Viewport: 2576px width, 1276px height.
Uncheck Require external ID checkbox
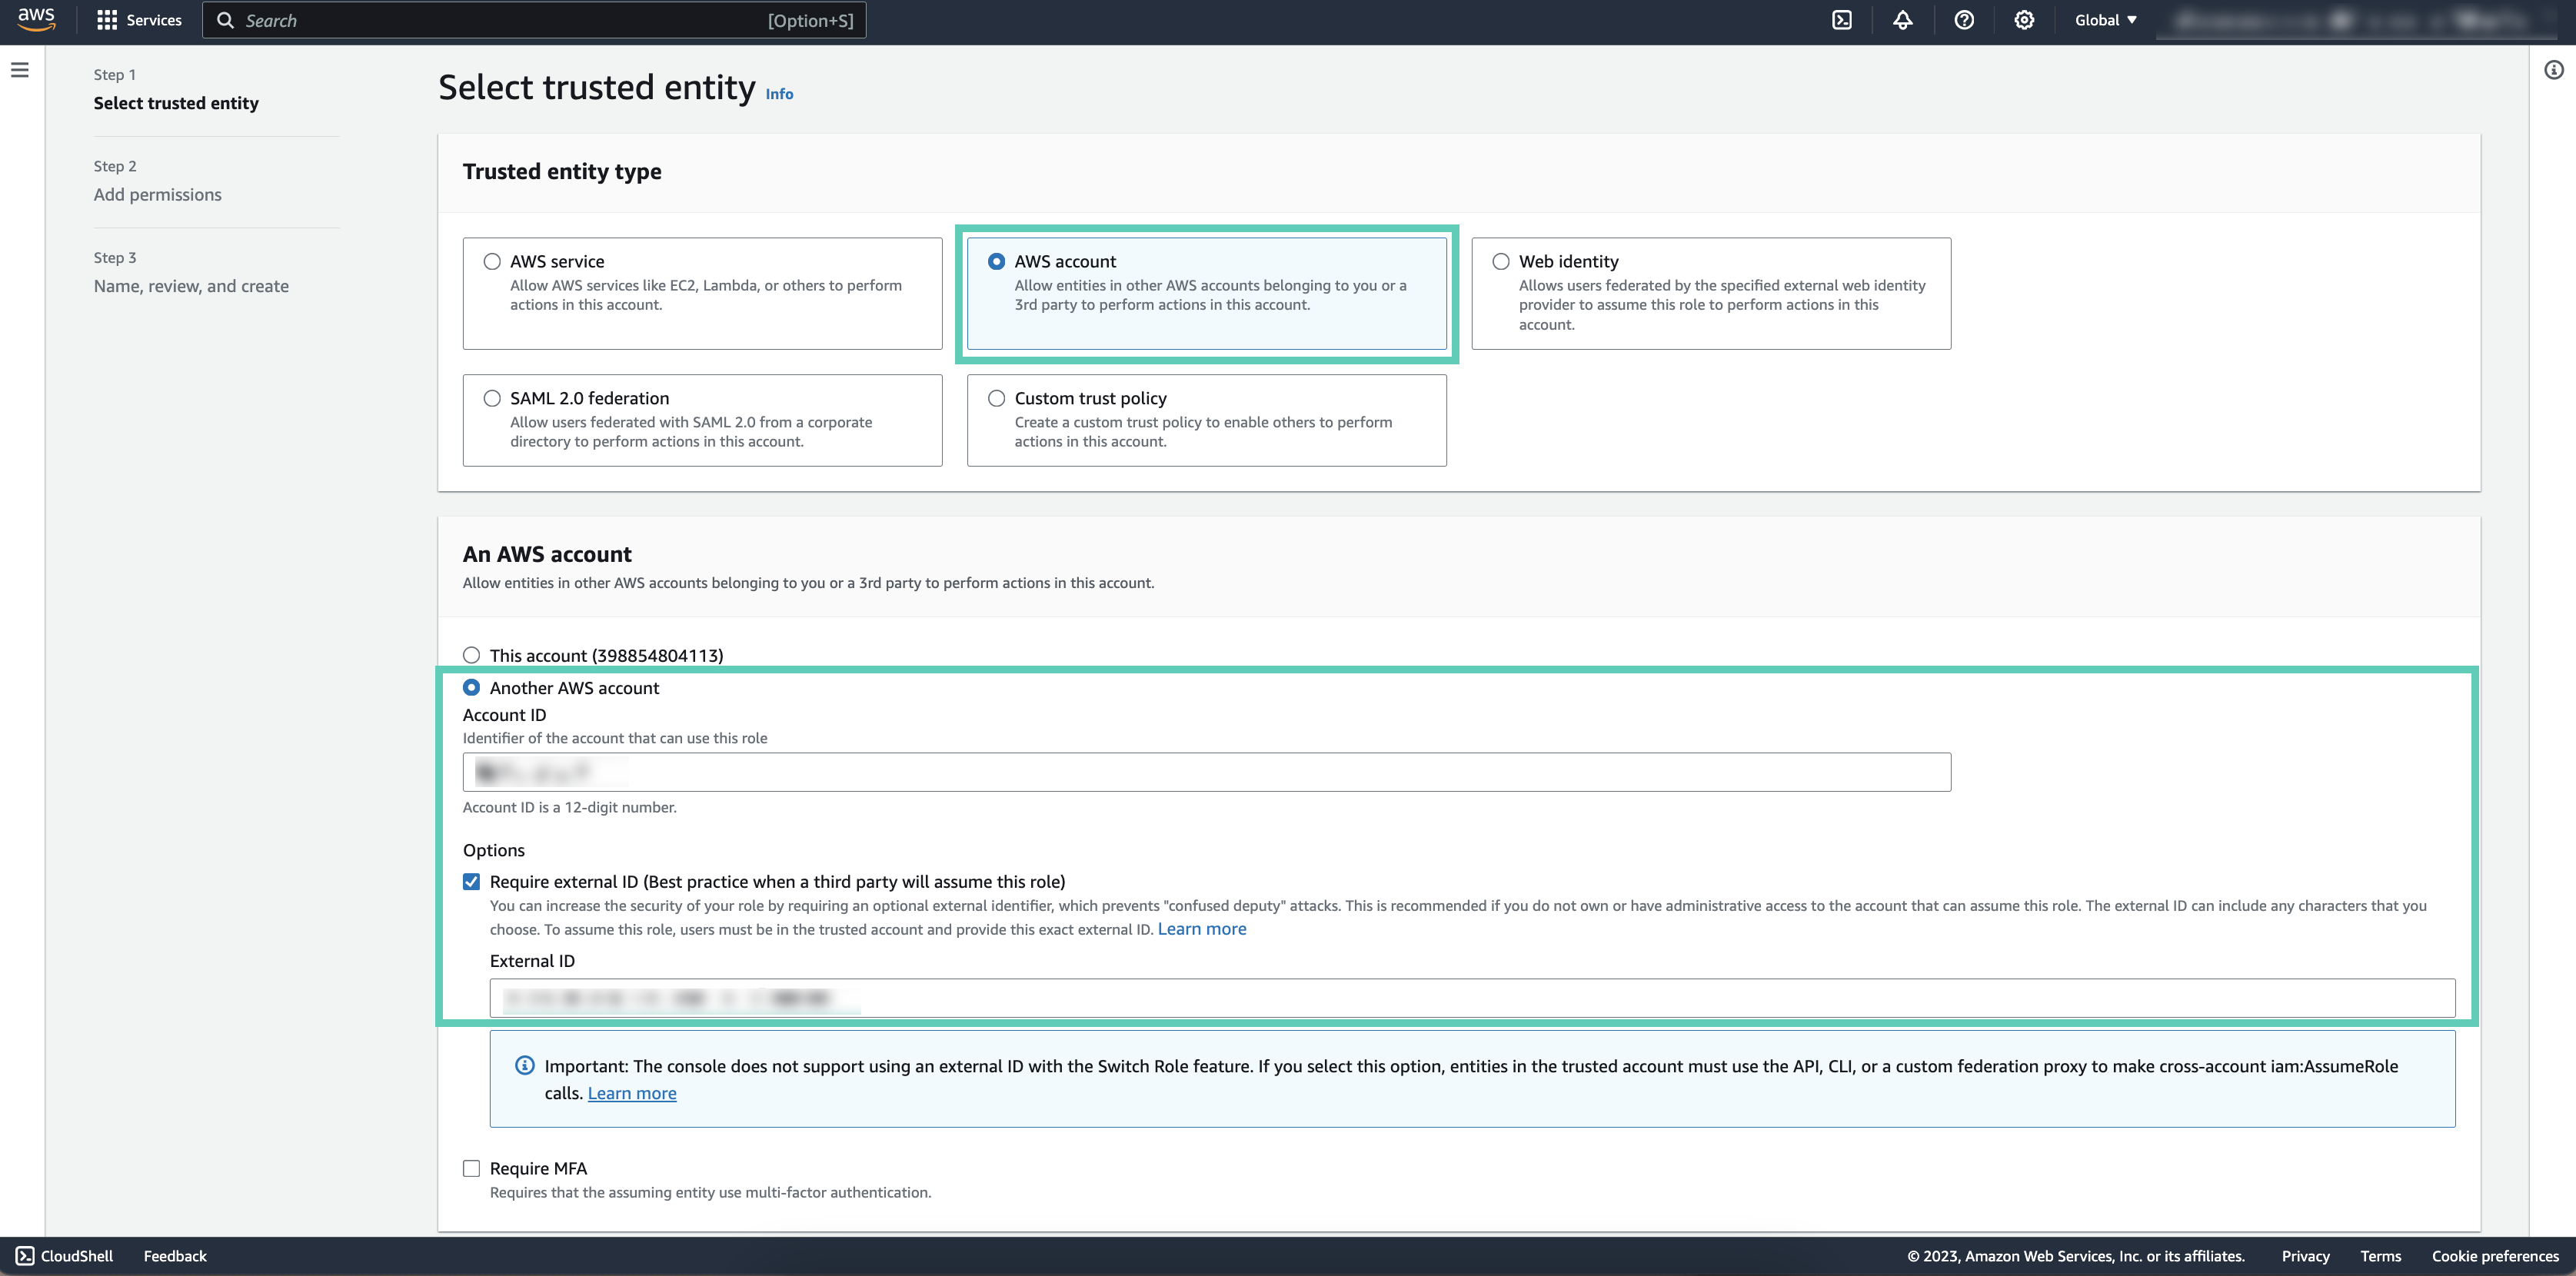click(x=471, y=881)
